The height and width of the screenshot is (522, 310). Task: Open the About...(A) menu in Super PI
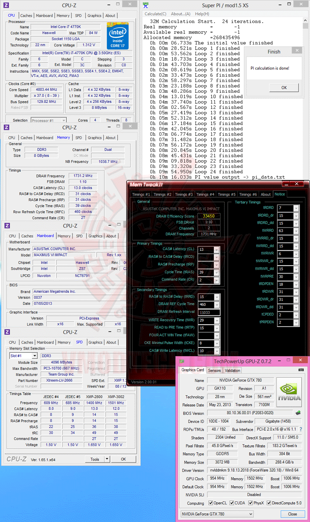[181, 14]
